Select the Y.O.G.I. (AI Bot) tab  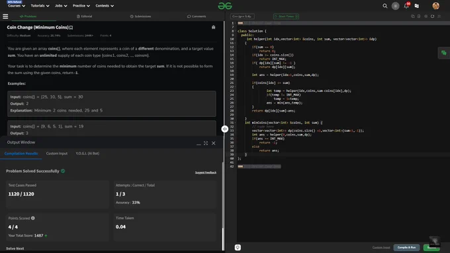[87, 153]
